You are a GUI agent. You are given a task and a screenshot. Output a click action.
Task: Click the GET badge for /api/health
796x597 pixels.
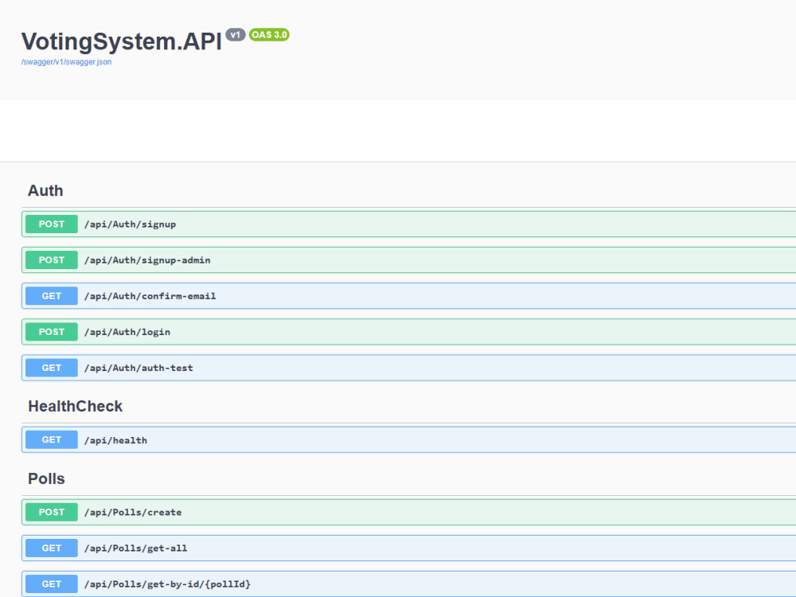51,440
